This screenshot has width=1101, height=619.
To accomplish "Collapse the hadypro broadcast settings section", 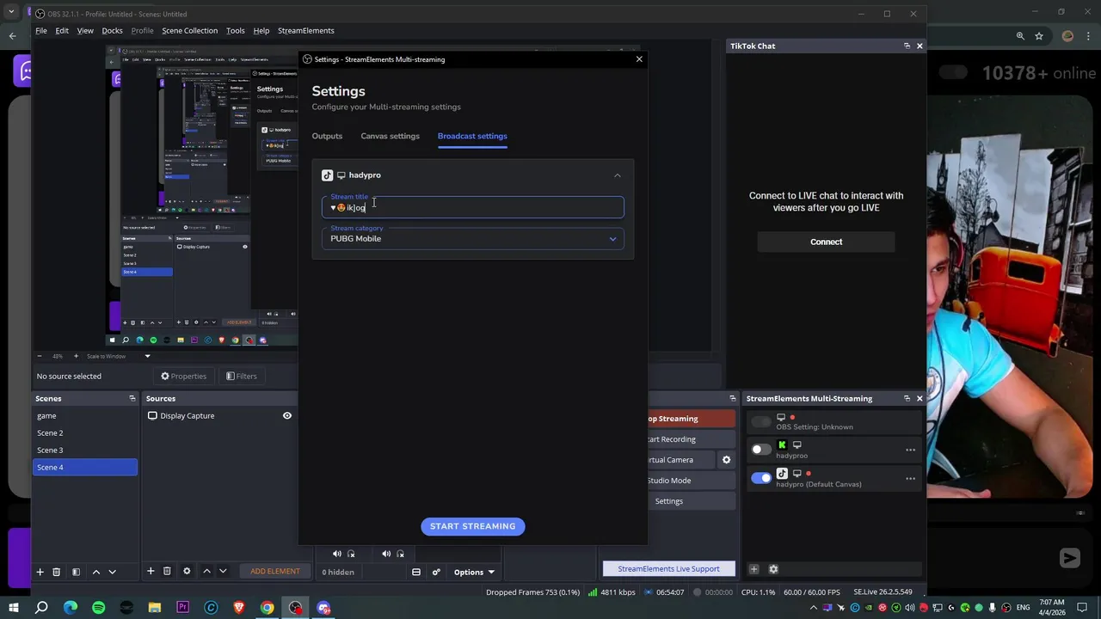I will [x=617, y=175].
